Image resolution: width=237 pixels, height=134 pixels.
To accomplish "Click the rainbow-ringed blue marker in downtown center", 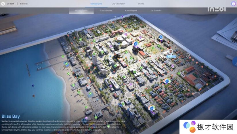I will 136,43.
